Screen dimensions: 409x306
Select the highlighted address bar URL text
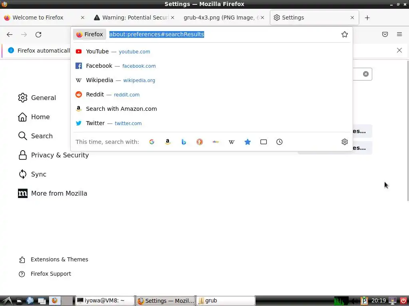[157, 34]
